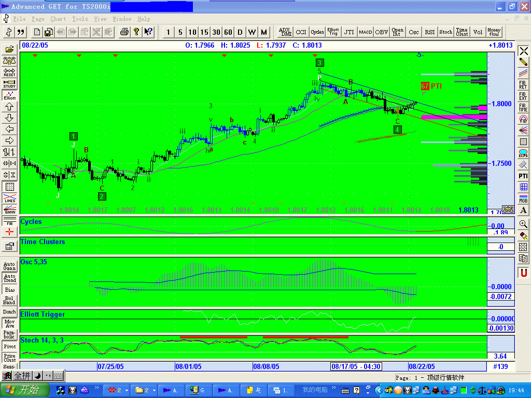The height and width of the screenshot is (398, 531).
Task: Click the down arrow scroll icon
Action: (x=9, y=118)
